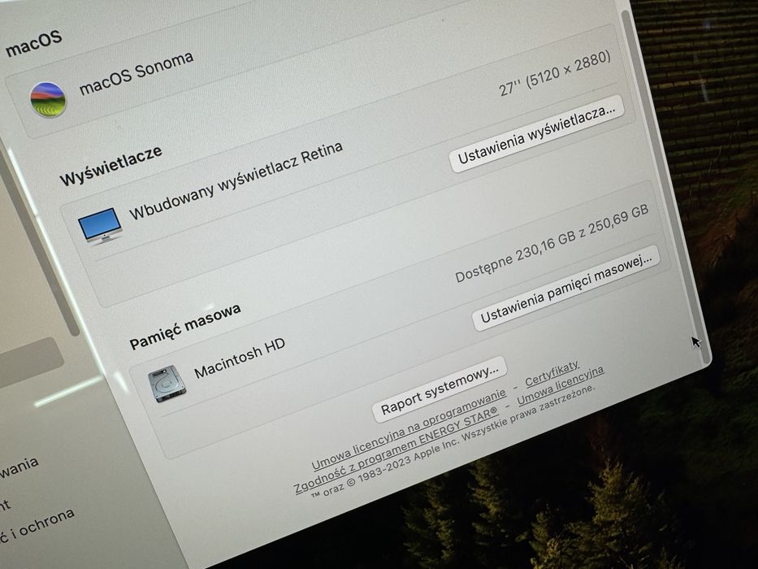Select the macOS Sonoma text
Viewport: 758px width, 569px height.
(x=136, y=73)
